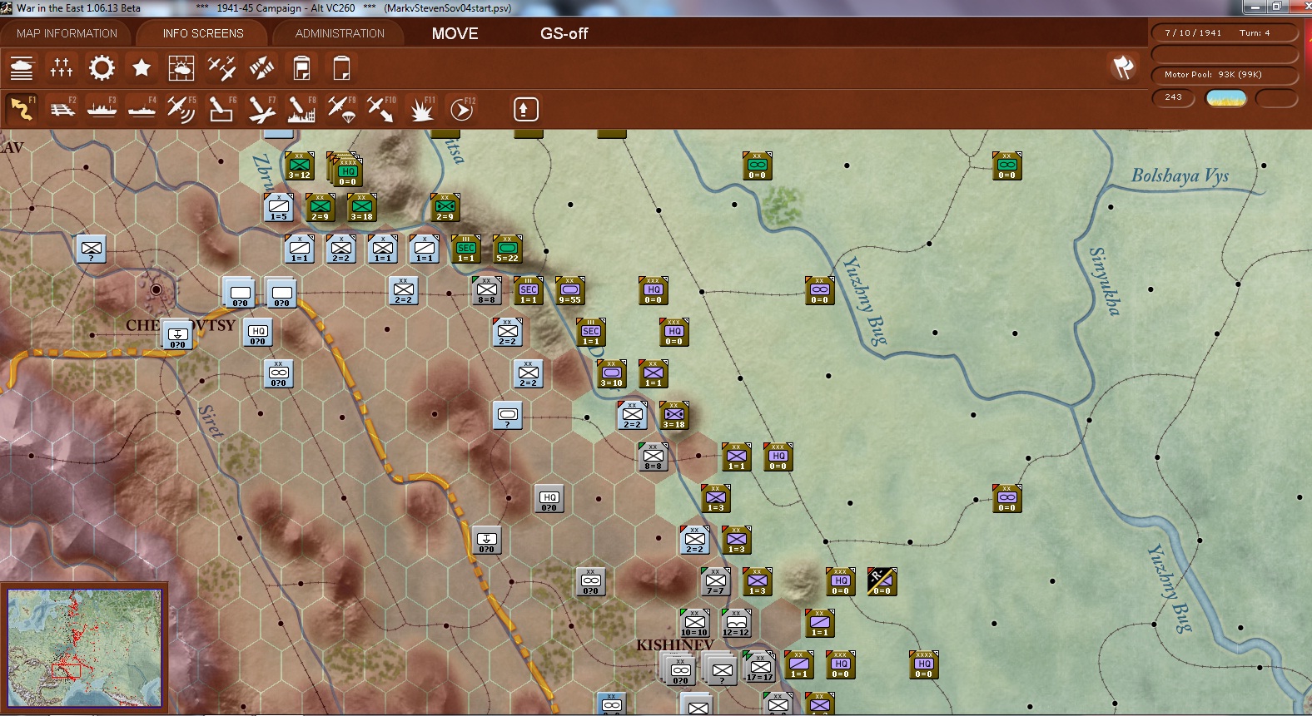
Task: Toggle the GS-off ground support indicator
Action: tap(564, 33)
